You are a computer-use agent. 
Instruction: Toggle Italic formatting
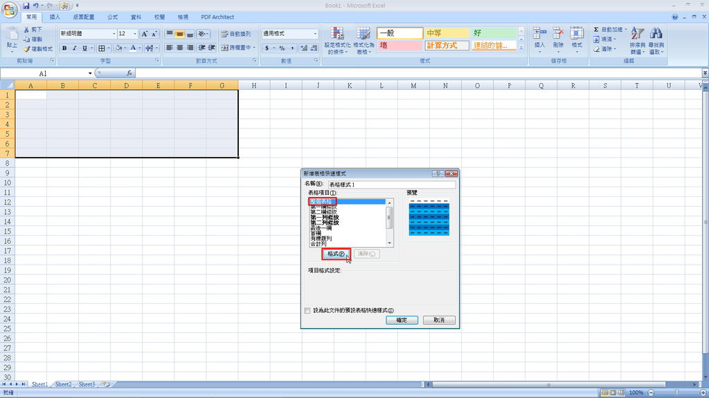coord(74,48)
